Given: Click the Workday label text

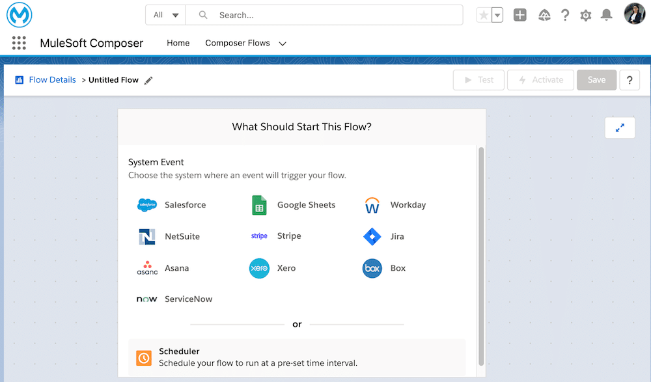Looking at the screenshot, I should click(408, 205).
